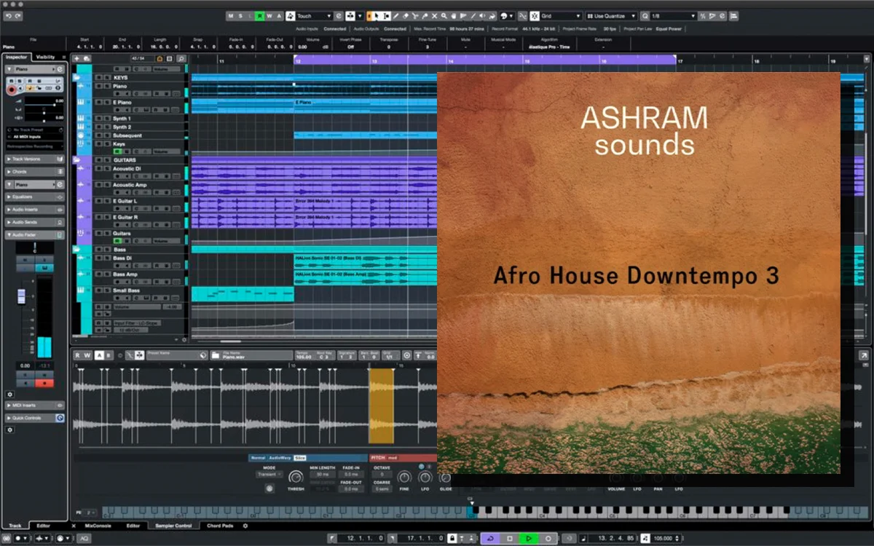Select the Draw pencil tool

395,16
